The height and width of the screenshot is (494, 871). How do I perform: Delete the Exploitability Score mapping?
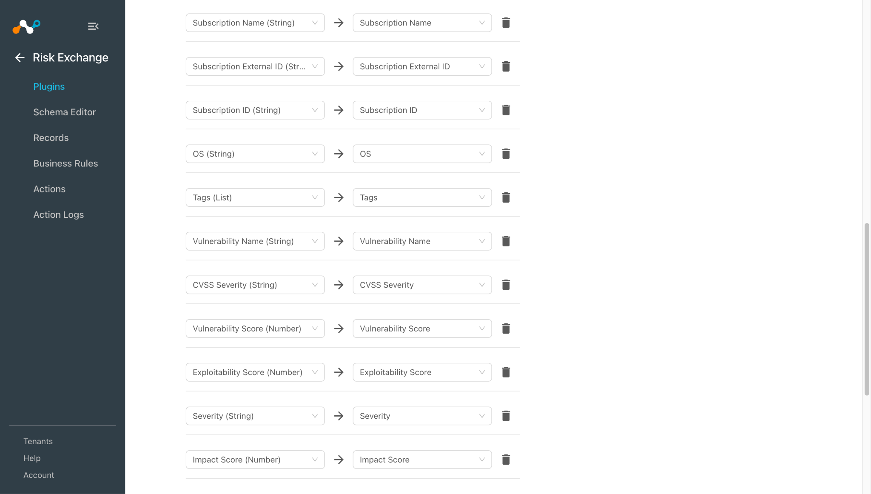(506, 372)
